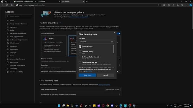Check Cookies and other site data
Viewport: 193px width, 108px height.
click(x=80, y=57)
